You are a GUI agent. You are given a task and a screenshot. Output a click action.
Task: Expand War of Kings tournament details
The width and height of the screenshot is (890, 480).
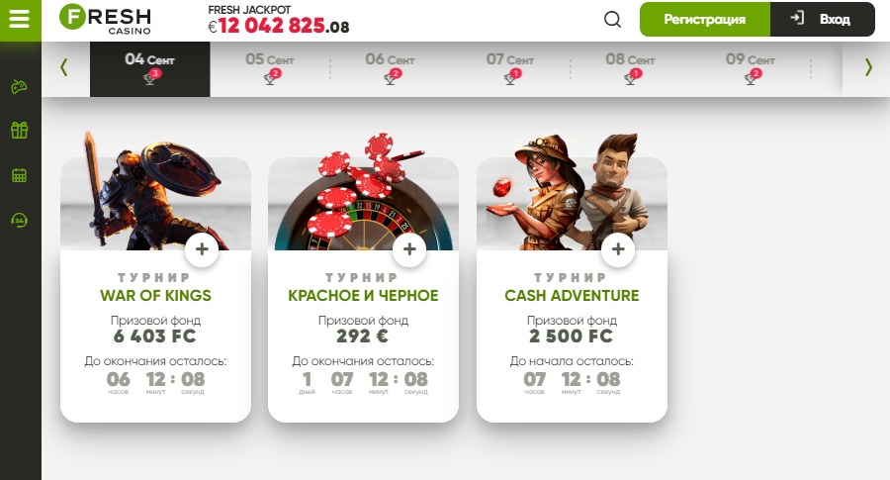202,249
